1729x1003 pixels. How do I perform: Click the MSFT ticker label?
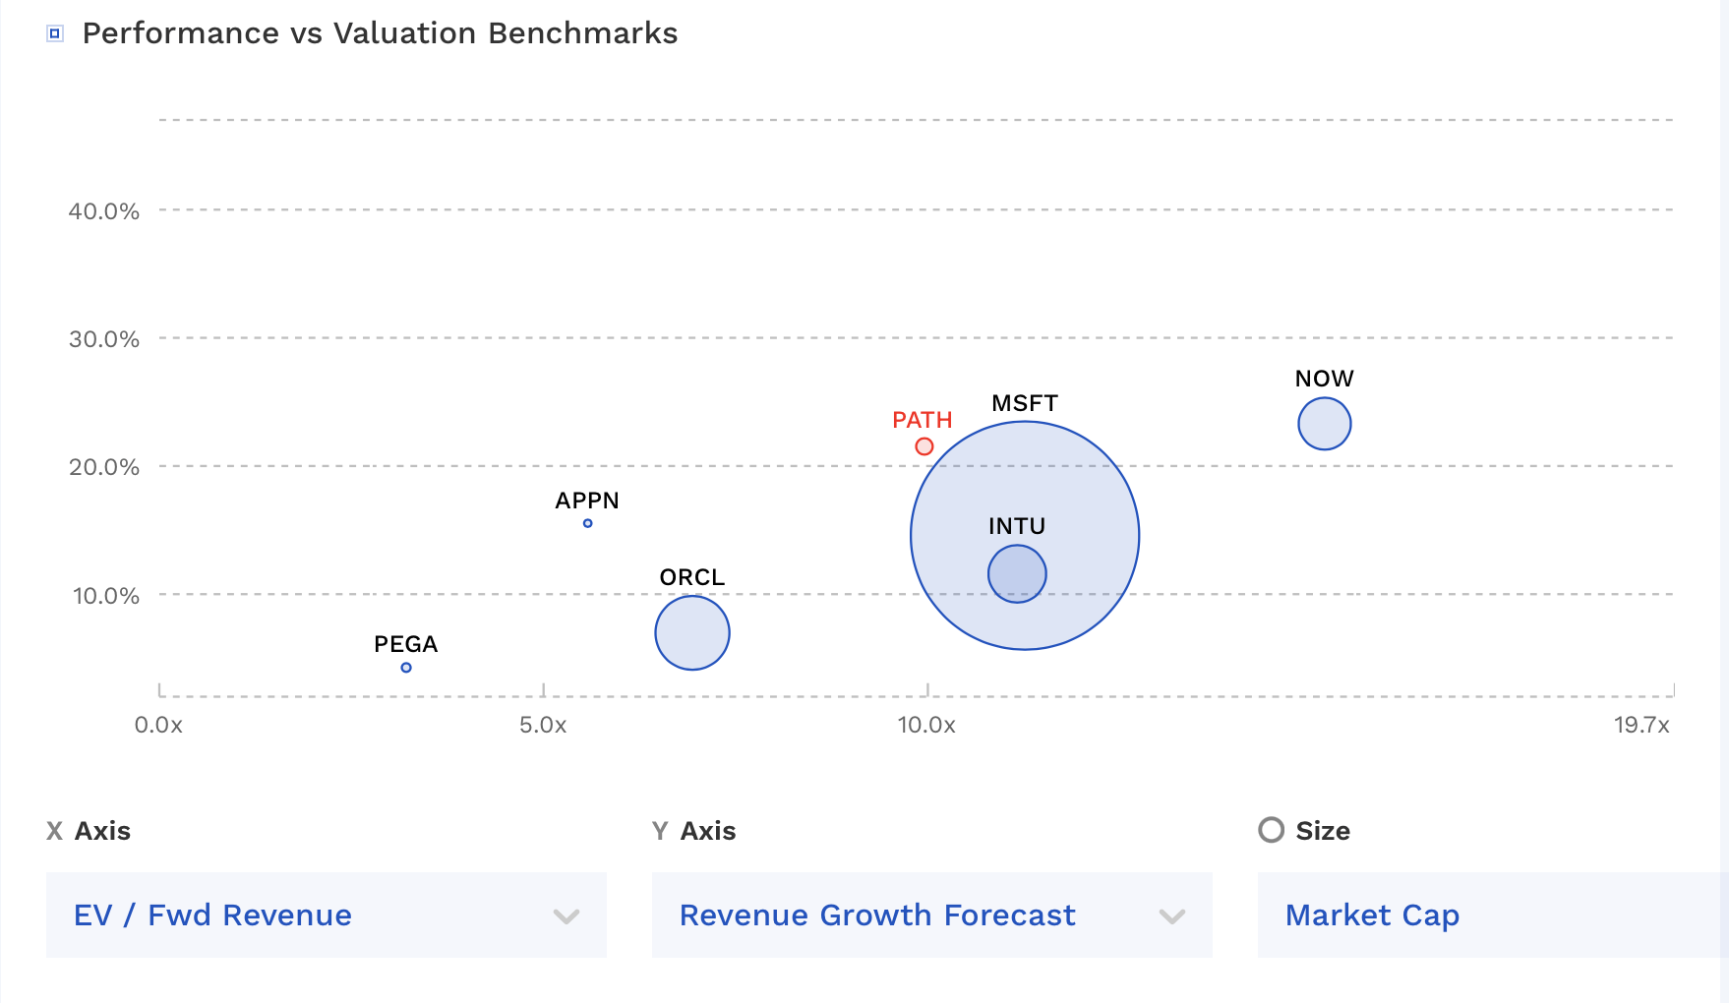point(1024,403)
